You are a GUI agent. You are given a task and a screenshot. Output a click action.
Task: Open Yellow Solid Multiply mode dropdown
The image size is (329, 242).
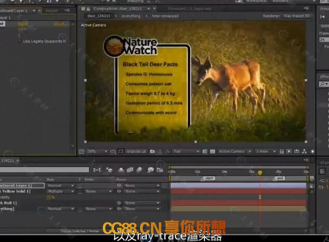coord(61,191)
